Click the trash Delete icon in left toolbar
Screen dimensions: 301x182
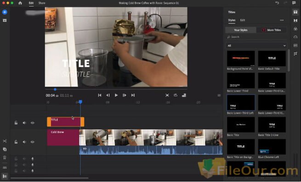(5, 158)
